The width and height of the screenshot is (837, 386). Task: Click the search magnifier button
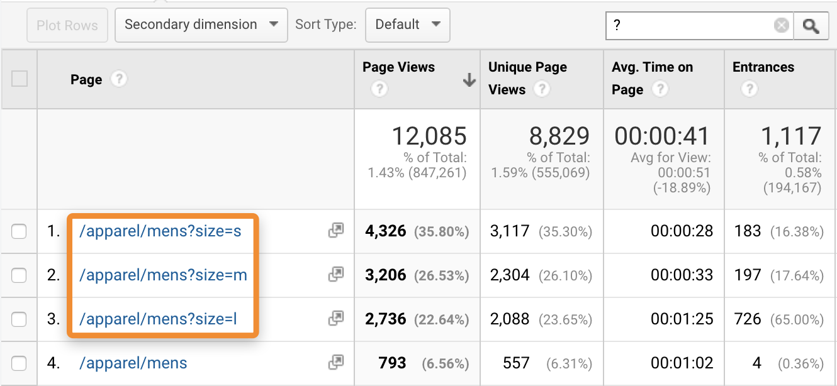coord(811,26)
